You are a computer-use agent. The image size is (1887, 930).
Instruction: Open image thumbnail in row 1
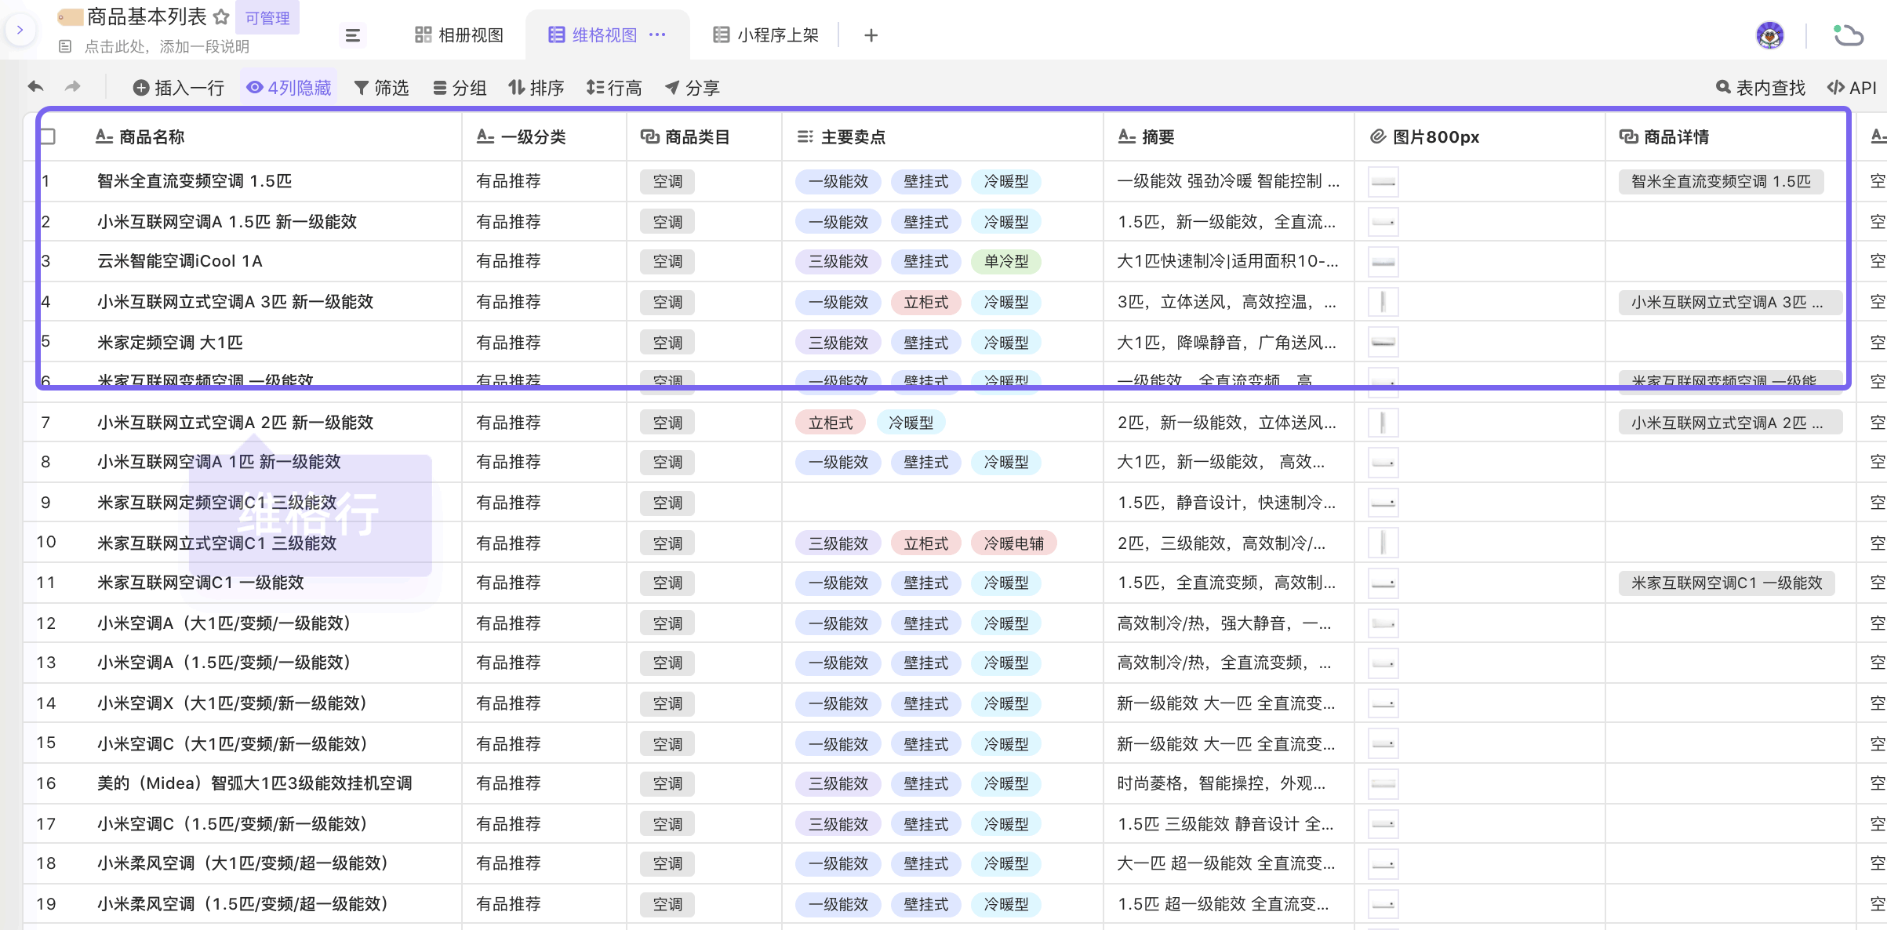click(1383, 182)
